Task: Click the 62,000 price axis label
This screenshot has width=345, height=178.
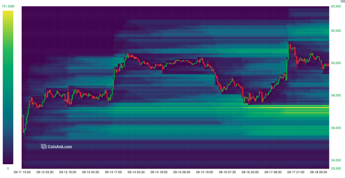Action: (x=336, y=31)
